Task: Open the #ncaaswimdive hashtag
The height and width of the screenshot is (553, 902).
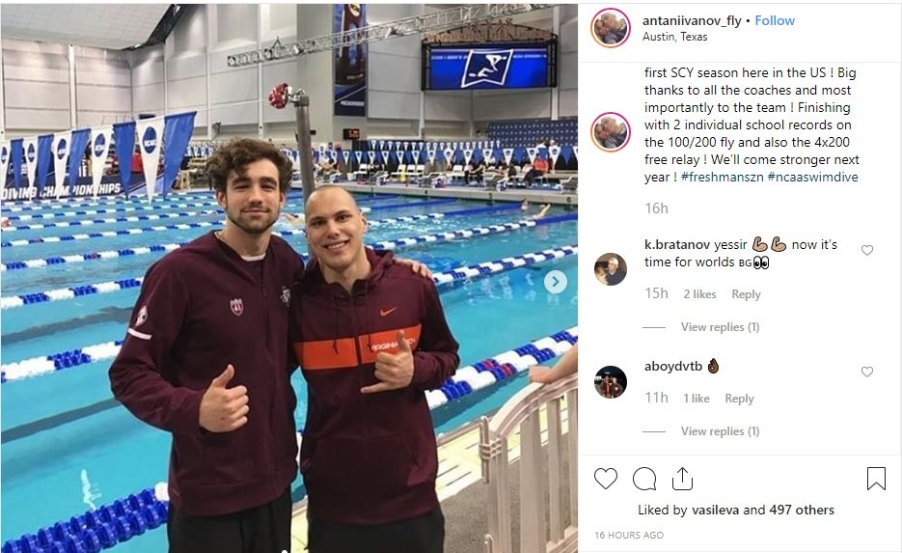Action: (x=812, y=177)
